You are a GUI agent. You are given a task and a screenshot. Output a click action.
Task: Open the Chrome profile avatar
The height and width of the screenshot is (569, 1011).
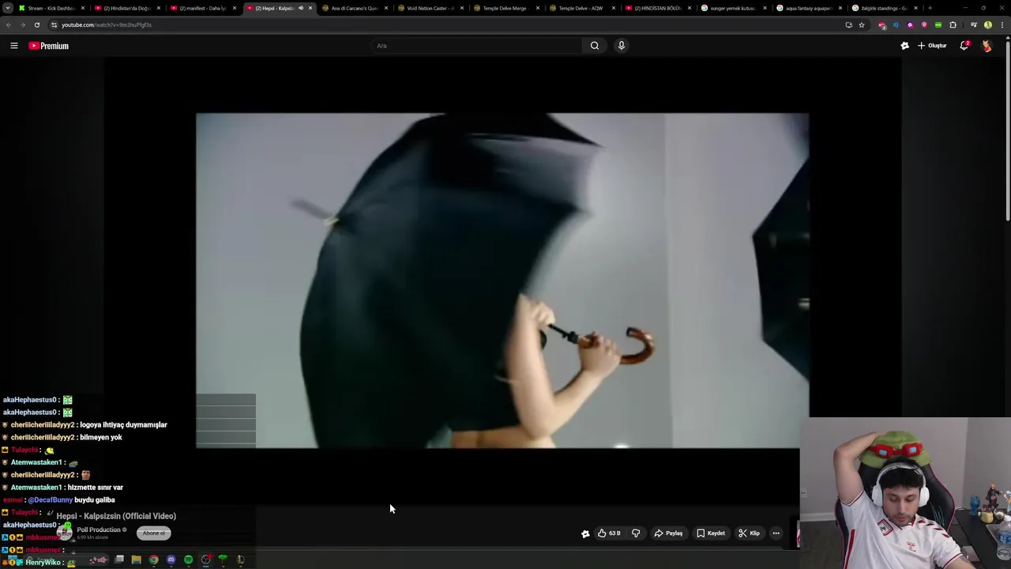pyautogui.click(x=988, y=24)
